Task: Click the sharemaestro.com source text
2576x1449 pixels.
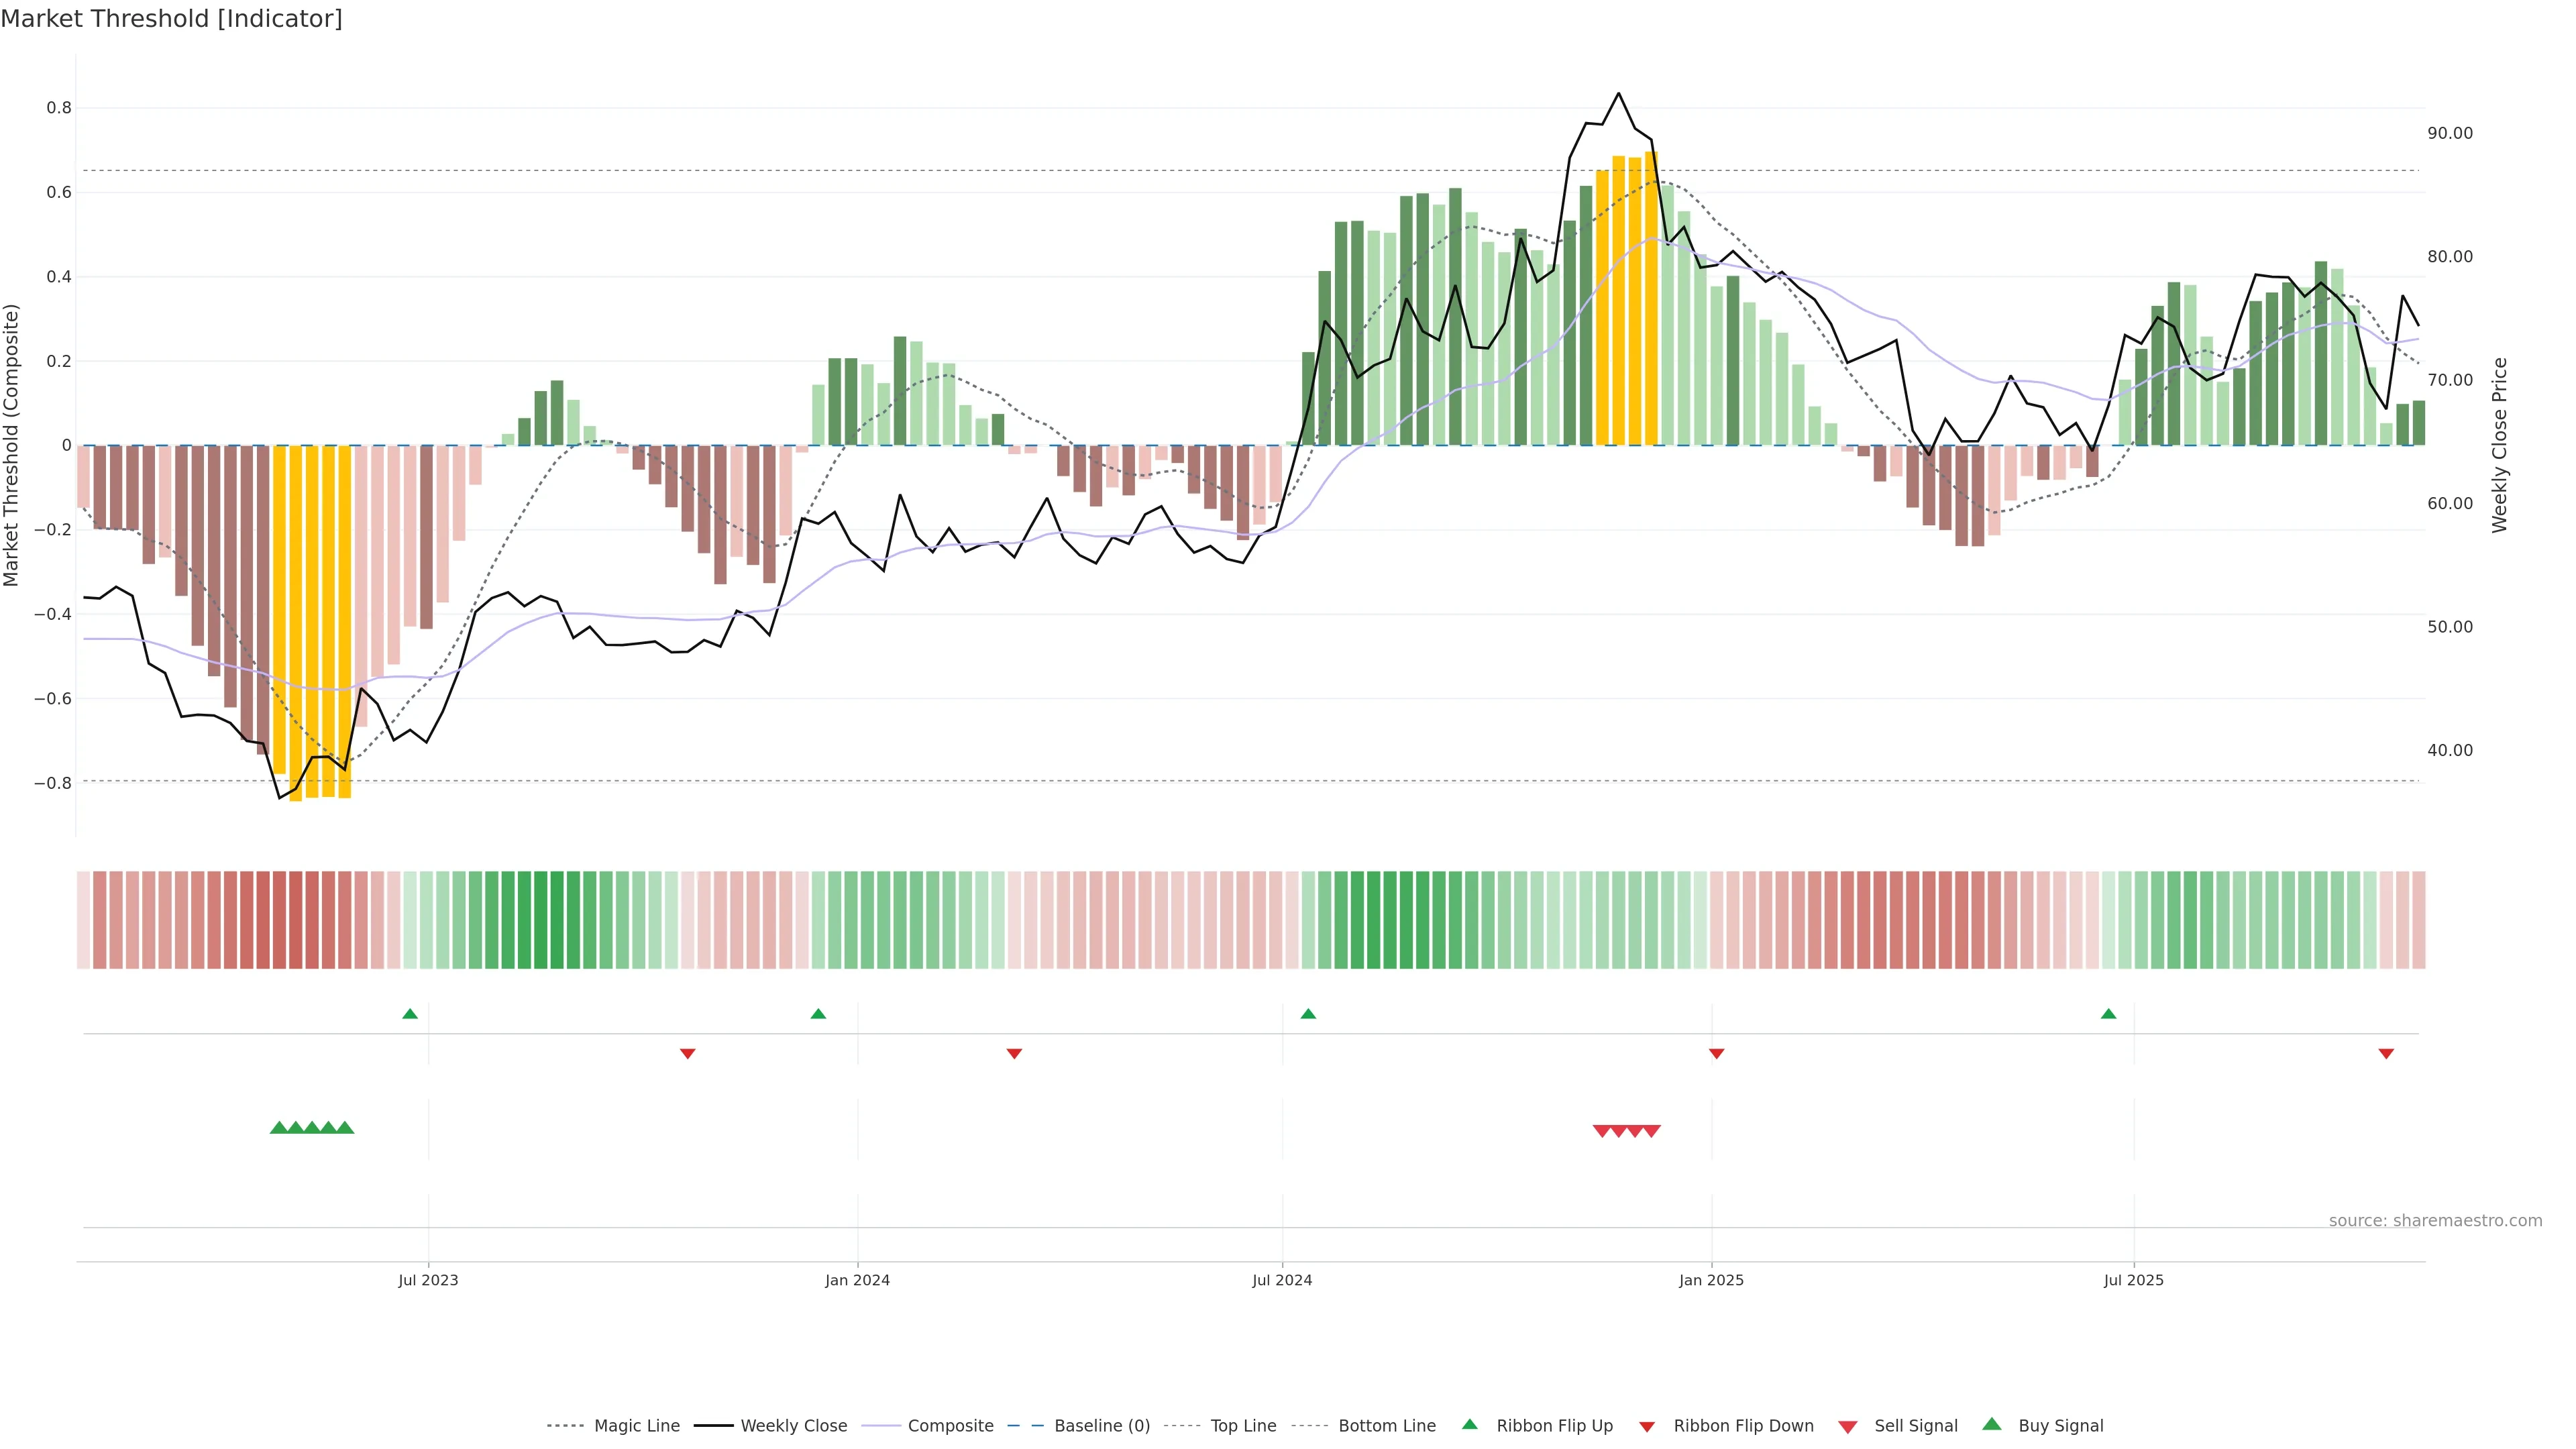Action: coord(2435,1221)
